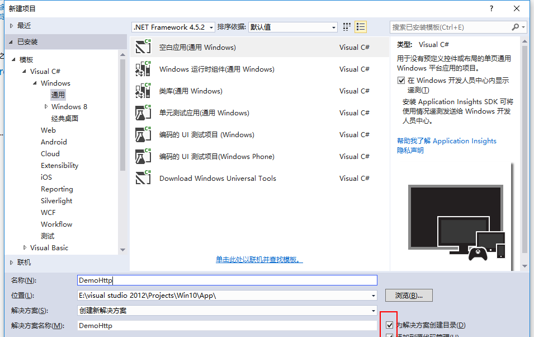Click the 单元测试应用(通用 Windows) template name

pyautogui.click(x=204, y=113)
